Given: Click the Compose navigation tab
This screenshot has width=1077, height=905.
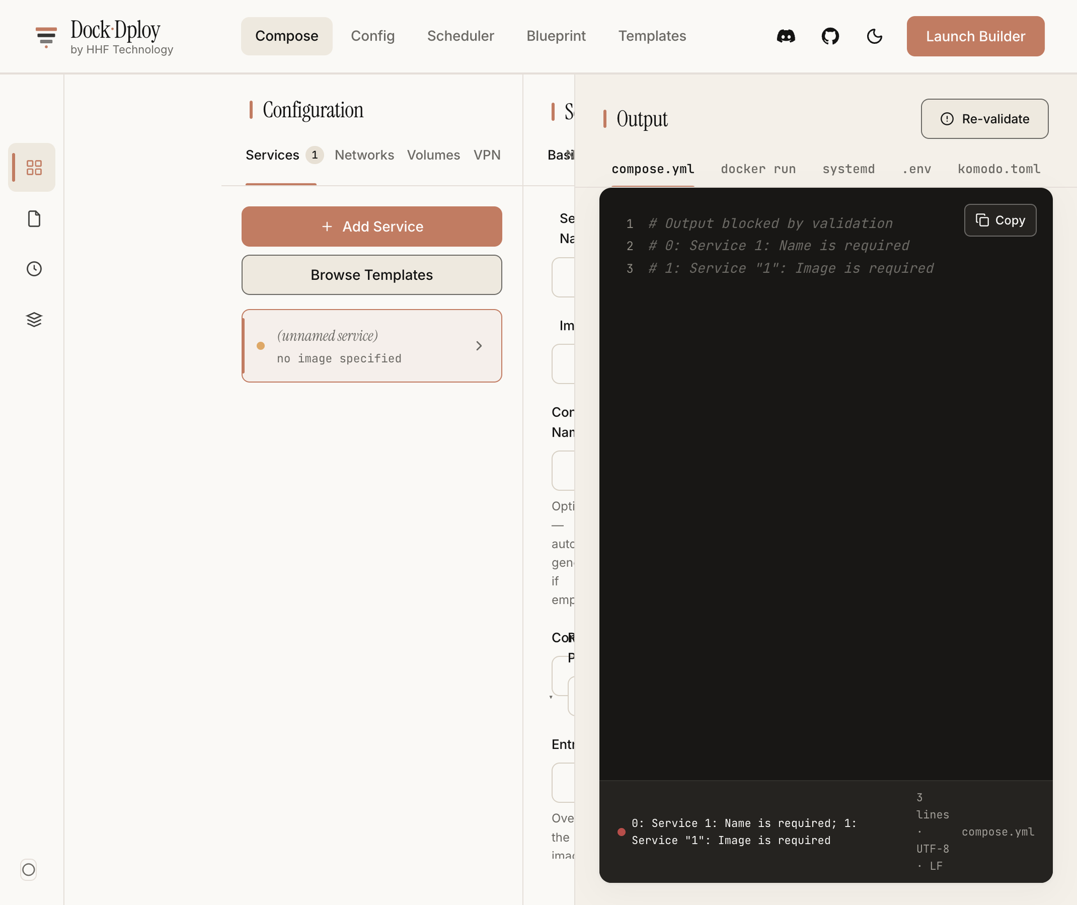Looking at the screenshot, I should coord(287,36).
